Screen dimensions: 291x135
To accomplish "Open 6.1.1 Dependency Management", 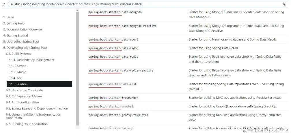I will point(31,60).
